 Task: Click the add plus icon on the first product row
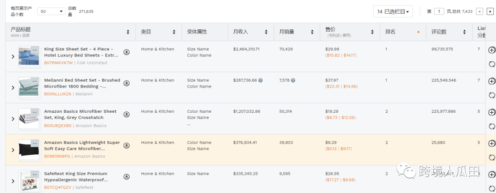click(x=491, y=50)
